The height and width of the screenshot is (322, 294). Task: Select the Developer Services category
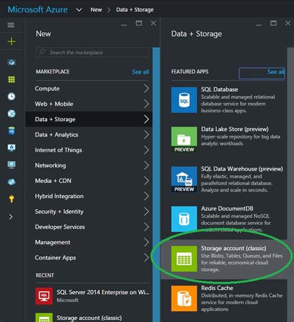click(x=89, y=227)
